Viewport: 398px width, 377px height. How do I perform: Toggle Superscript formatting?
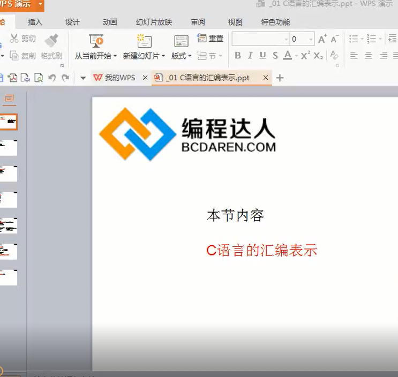[x=305, y=55]
